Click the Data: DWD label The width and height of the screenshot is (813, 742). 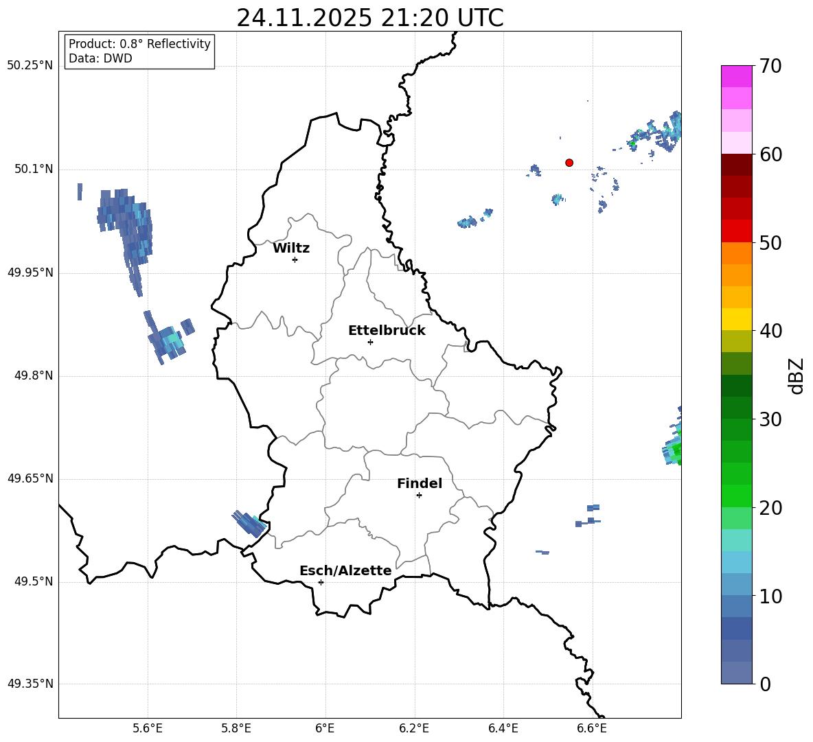pos(100,58)
